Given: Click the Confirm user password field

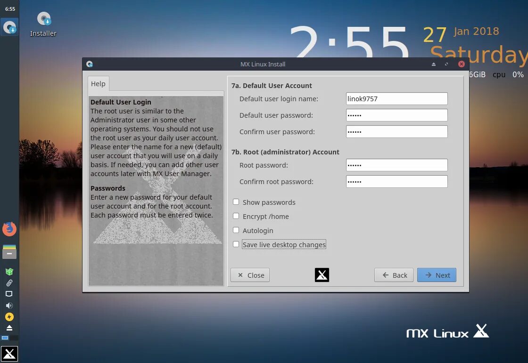Looking at the screenshot, I should [x=396, y=131].
